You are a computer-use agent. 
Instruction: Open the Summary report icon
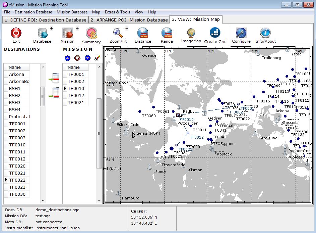91,34
